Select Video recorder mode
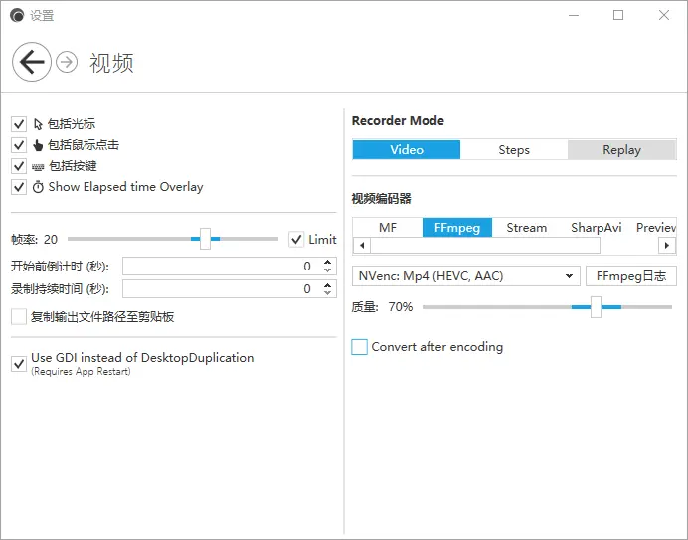This screenshot has height=540, width=688. coord(407,150)
